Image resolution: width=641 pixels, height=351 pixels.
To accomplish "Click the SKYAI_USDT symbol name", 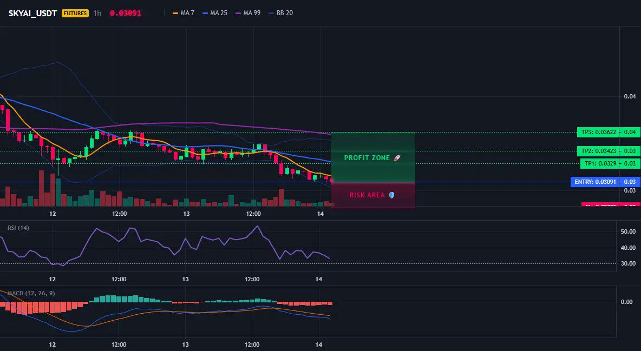I will (32, 13).
